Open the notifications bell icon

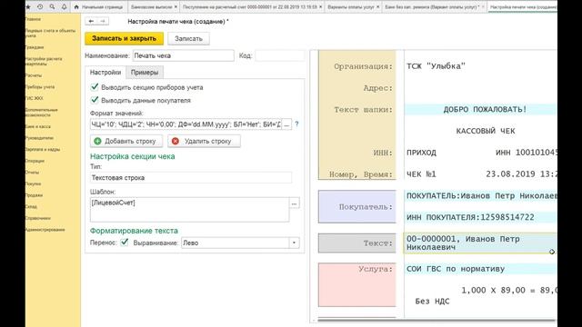64,6
